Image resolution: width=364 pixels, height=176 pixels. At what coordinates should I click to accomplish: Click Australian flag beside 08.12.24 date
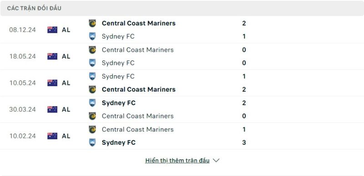coord(52,30)
